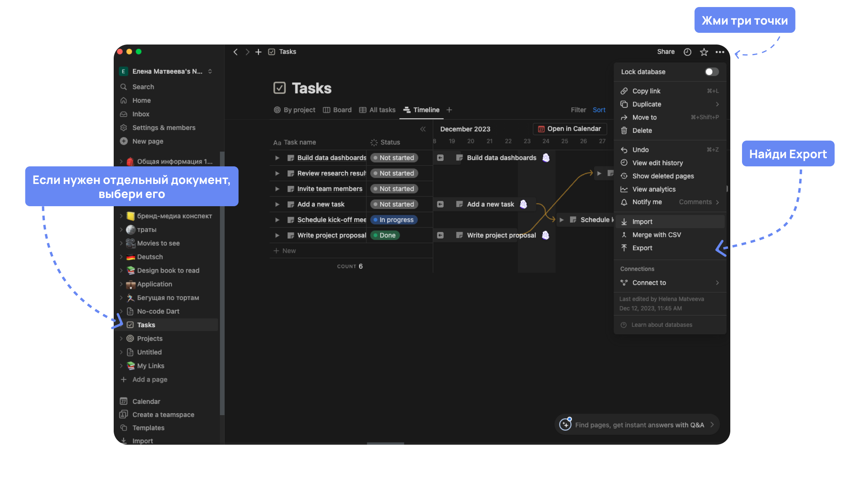Add a new view with plus icon
The image size is (844, 478).
[x=449, y=110]
